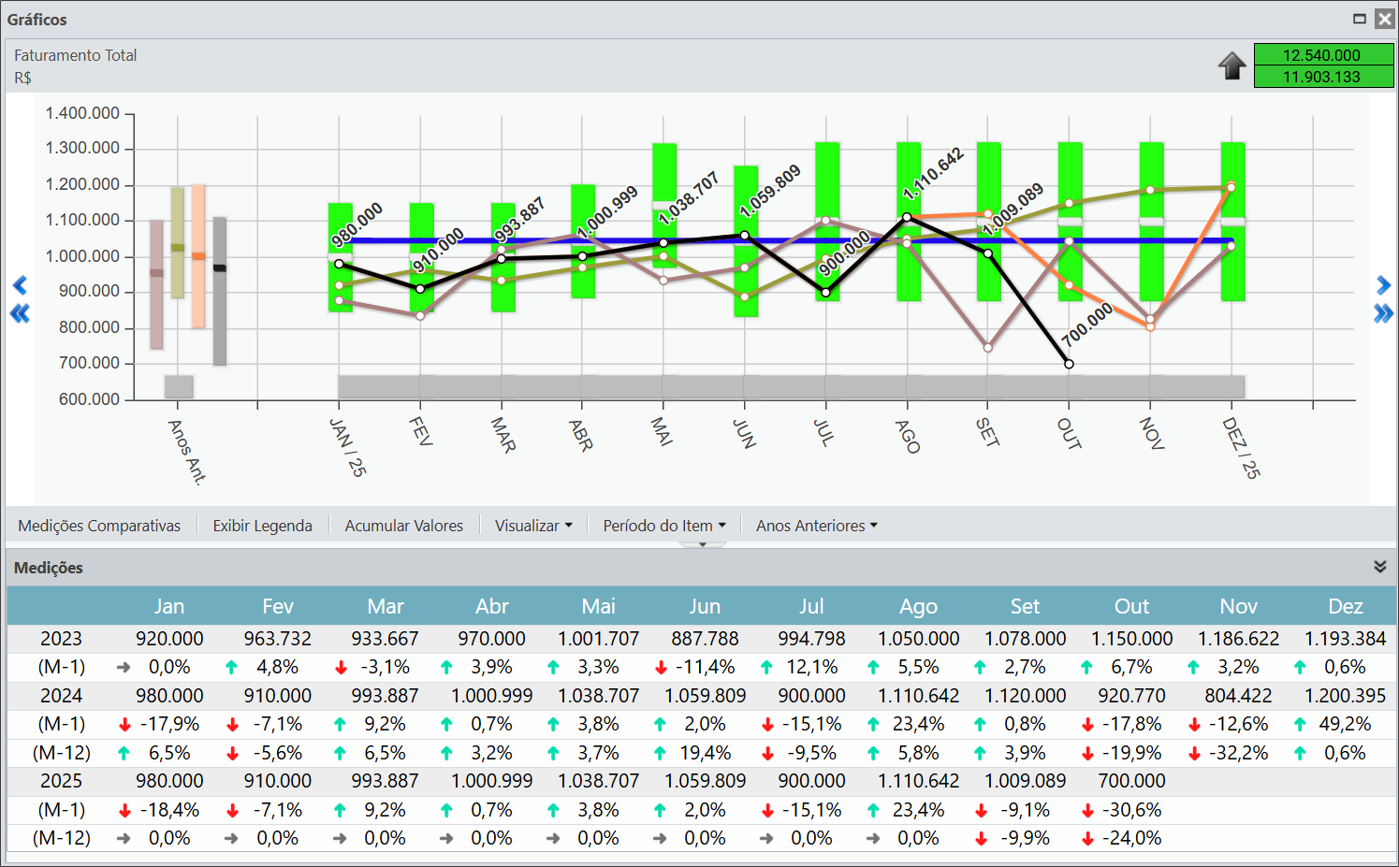Collapse the Medições section with double chevron

pyautogui.click(x=1379, y=567)
